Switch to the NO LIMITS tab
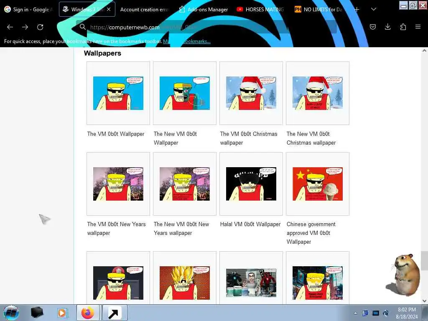Image resolution: width=428 pixels, height=321 pixels. pyautogui.click(x=319, y=9)
